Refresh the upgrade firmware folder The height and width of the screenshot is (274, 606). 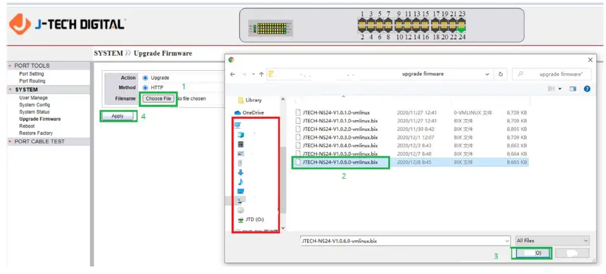click(500, 74)
